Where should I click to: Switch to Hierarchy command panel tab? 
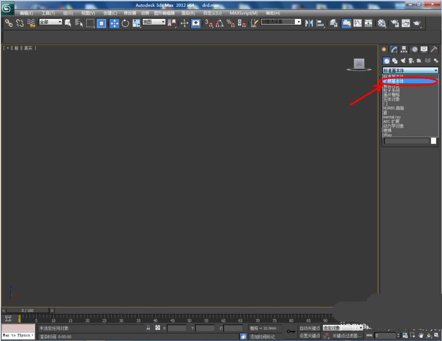click(404, 50)
